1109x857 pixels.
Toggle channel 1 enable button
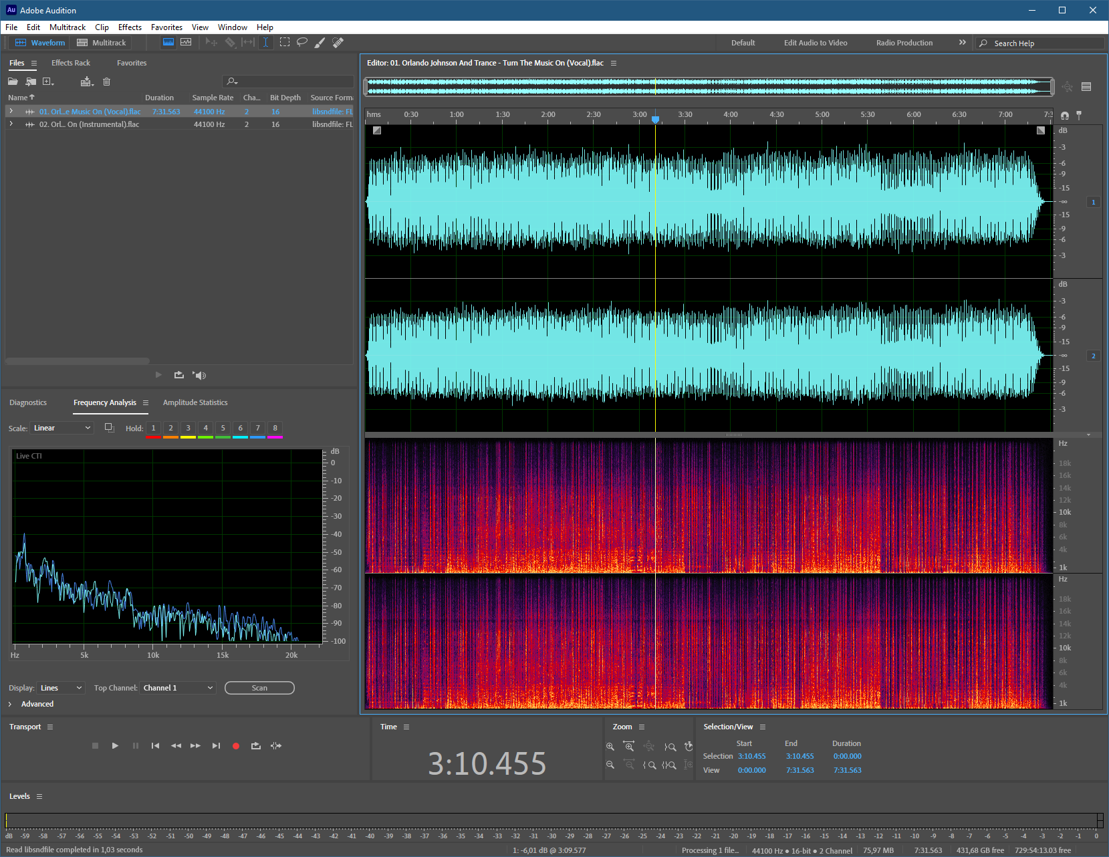1094,202
